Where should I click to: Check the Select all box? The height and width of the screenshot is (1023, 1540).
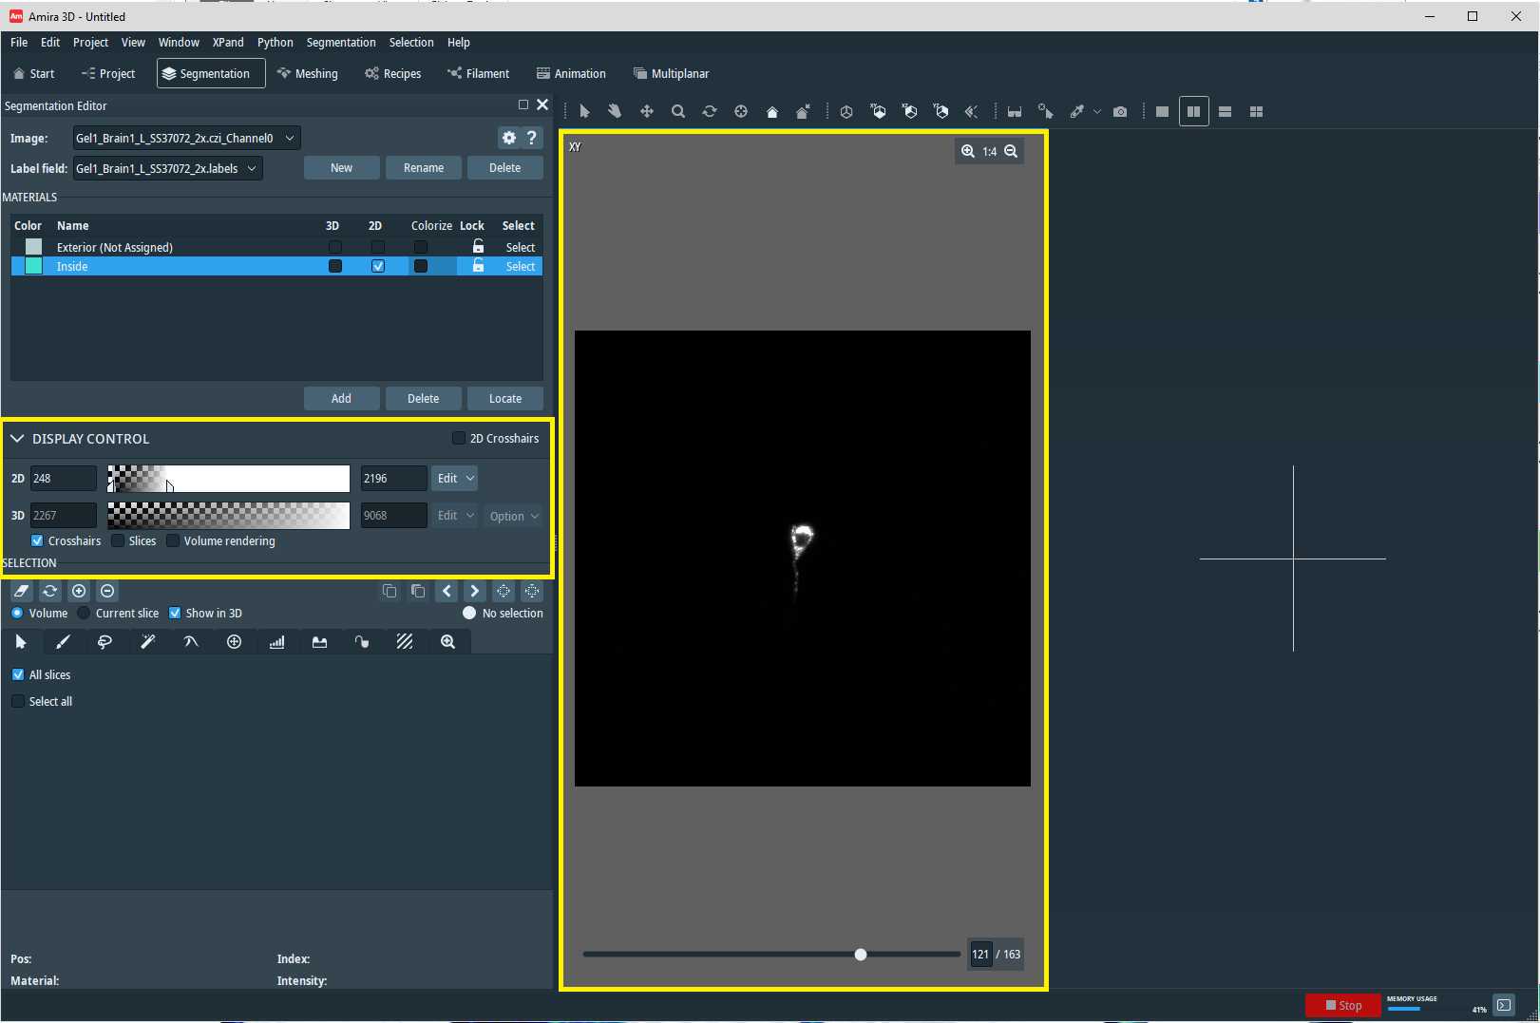18,701
